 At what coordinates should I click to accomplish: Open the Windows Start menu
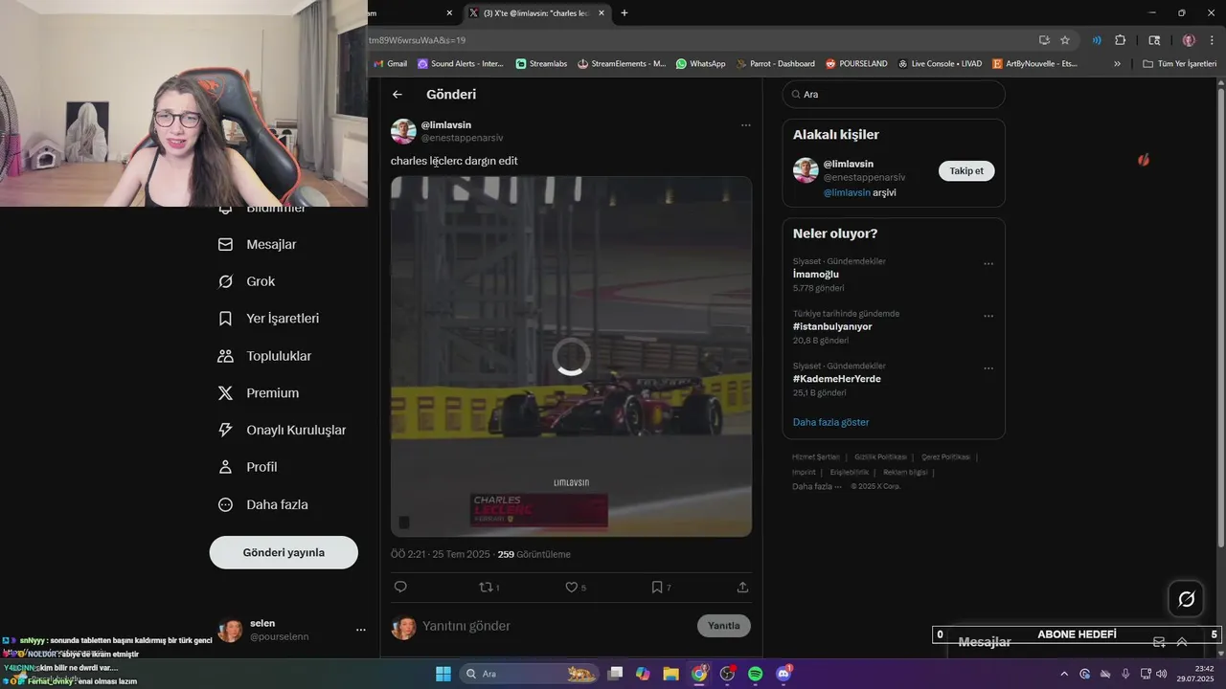pos(443,674)
